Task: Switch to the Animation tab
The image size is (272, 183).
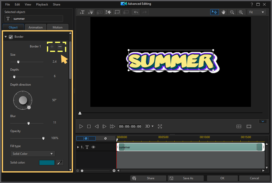Action: pyautogui.click(x=36, y=27)
